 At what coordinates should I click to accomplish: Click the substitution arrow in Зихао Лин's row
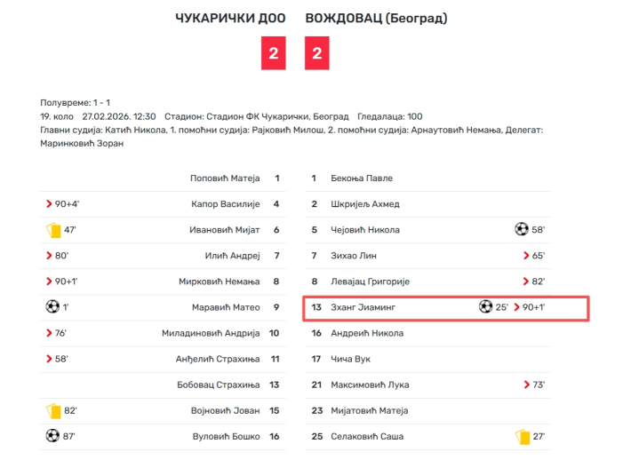pos(527,256)
